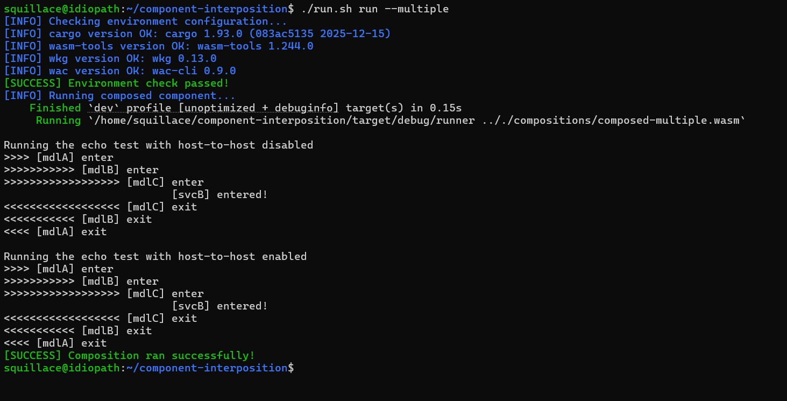Click "[mdlB] enter" in the host-to-host disabled run
The width and height of the screenshot is (787, 401).
tap(119, 170)
